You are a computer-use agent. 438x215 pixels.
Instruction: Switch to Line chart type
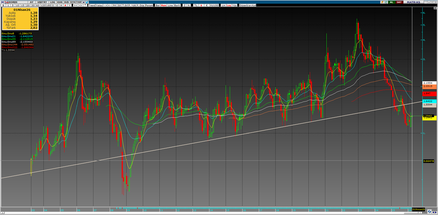point(170,5)
